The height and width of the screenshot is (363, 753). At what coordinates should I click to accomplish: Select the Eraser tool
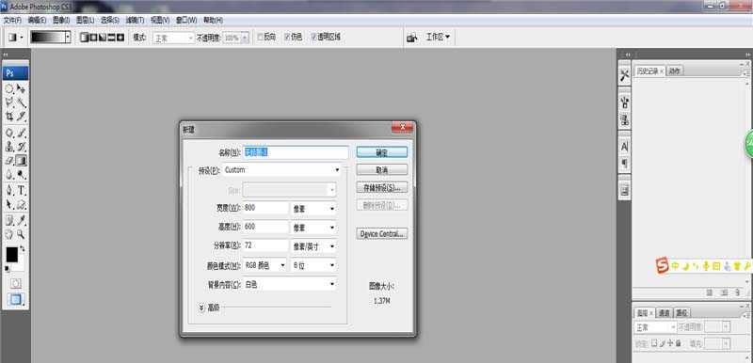point(9,161)
